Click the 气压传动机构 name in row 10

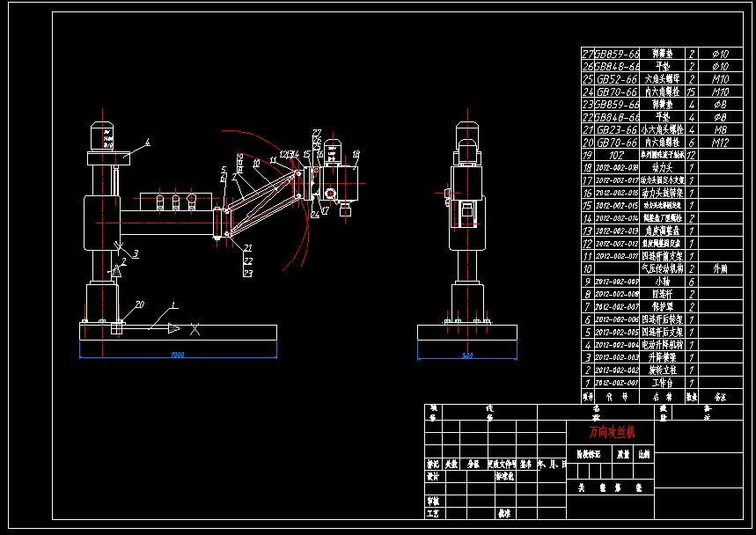[x=662, y=268]
